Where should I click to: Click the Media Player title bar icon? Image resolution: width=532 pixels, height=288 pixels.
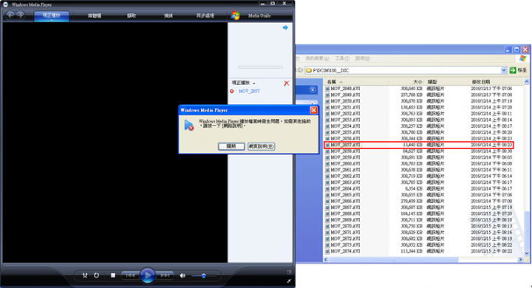point(6,4)
